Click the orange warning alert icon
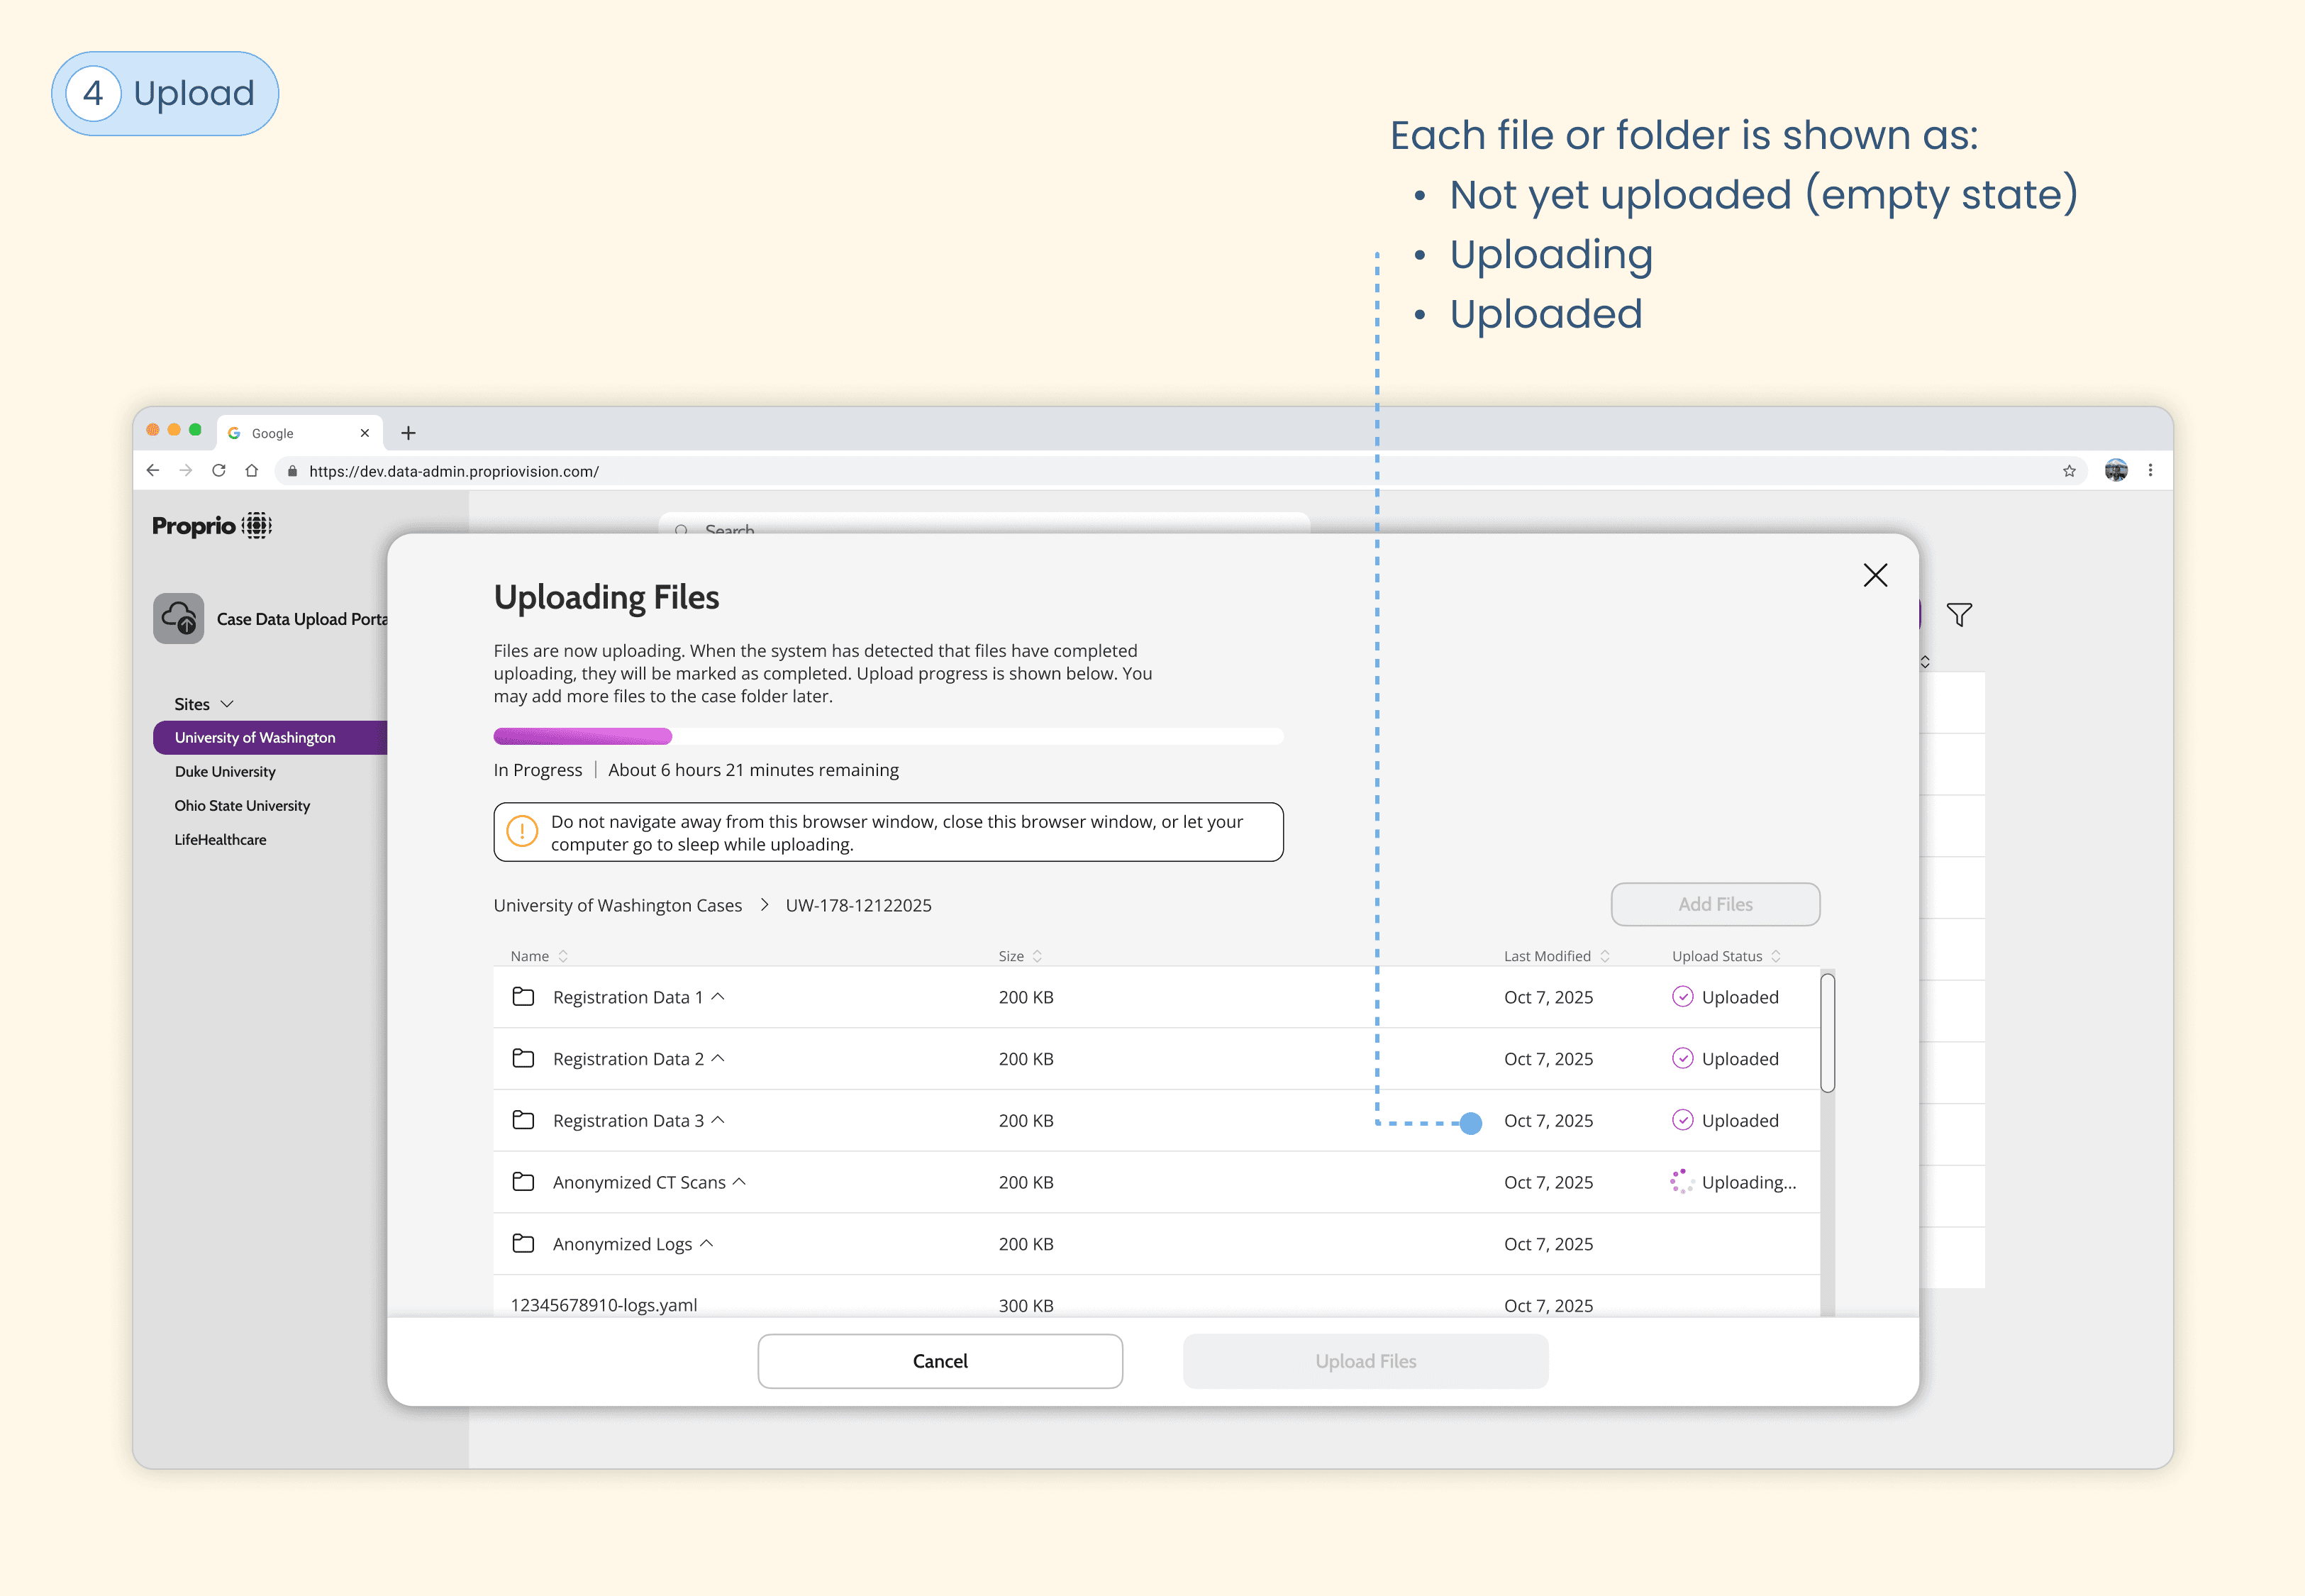Image resolution: width=2305 pixels, height=1596 pixels. point(522,831)
